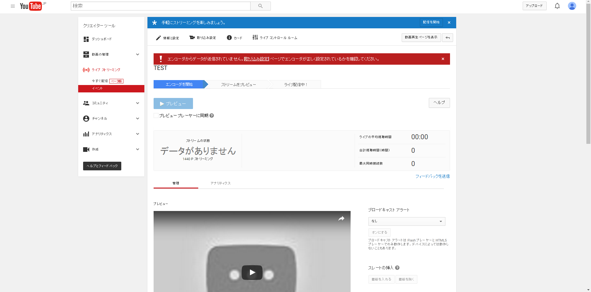
Task: Click the ストリームをプレビュー step
Action: [238, 85]
